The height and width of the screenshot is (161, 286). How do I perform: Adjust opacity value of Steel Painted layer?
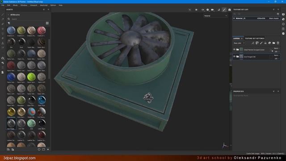coord(276,51)
